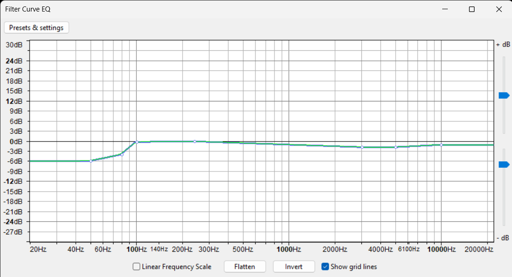This screenshot has width=512, height=277.
Task: Click the Invert button
Action: (293, 266)
